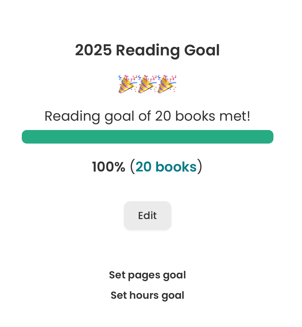The width and height of the screenshot is (302, 327).
Task: Click the word Goal in the heading
Action: coord(202,50)
